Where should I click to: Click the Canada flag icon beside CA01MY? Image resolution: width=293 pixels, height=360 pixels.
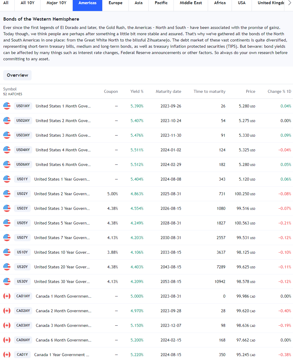tap(7, 296)
